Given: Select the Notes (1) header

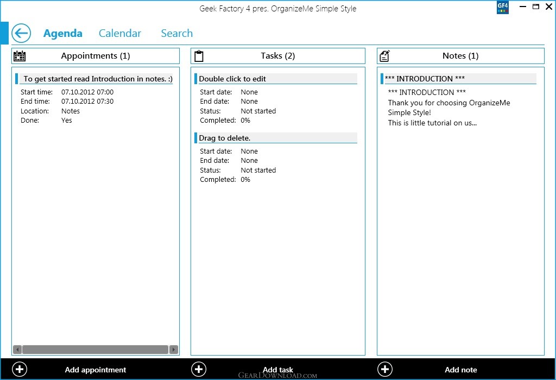Looking at the screenshot, I should pos(460,56).
